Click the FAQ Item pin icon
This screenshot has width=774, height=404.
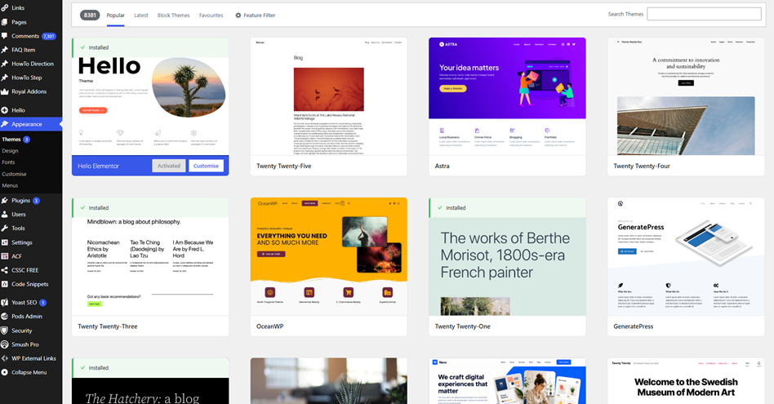(5, 50)
